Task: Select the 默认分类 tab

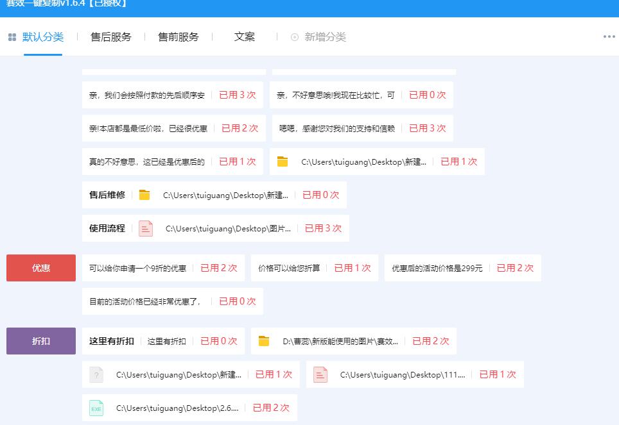Action: (x=42, y=37)
